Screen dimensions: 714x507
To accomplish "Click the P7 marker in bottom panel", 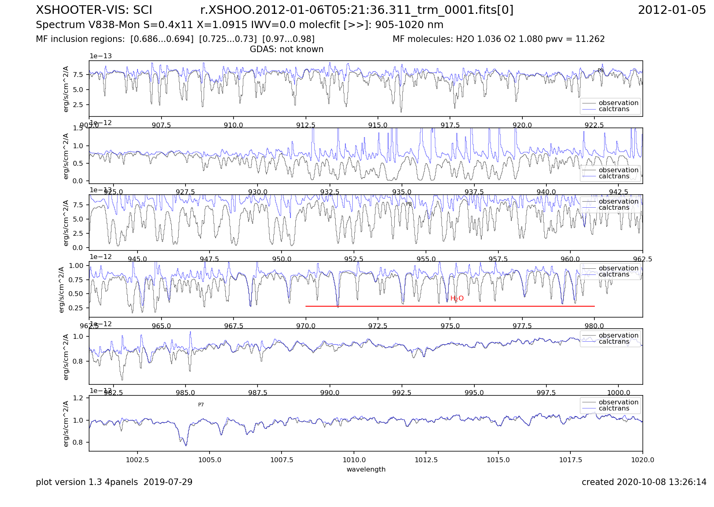I will [201, 405].
